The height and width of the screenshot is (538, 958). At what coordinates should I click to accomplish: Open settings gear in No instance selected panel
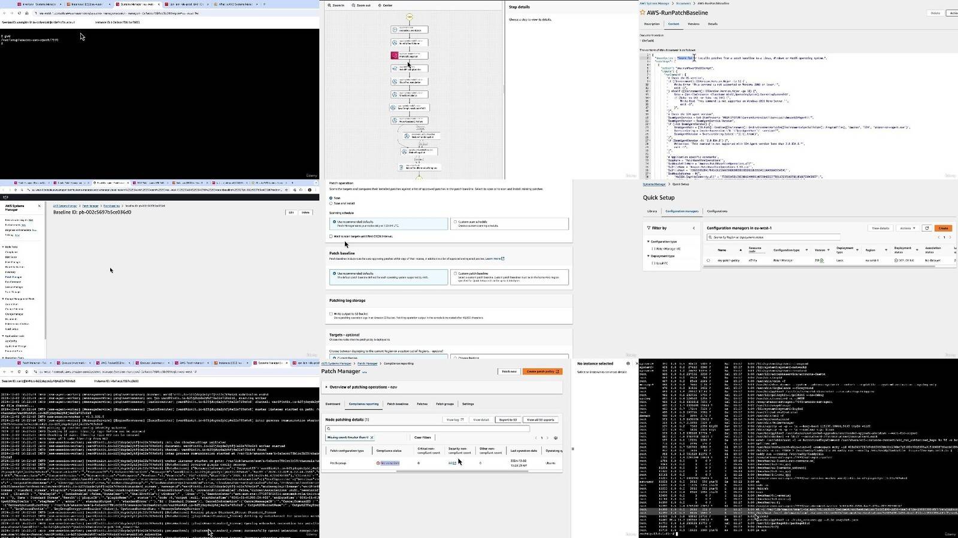point(627,363)
